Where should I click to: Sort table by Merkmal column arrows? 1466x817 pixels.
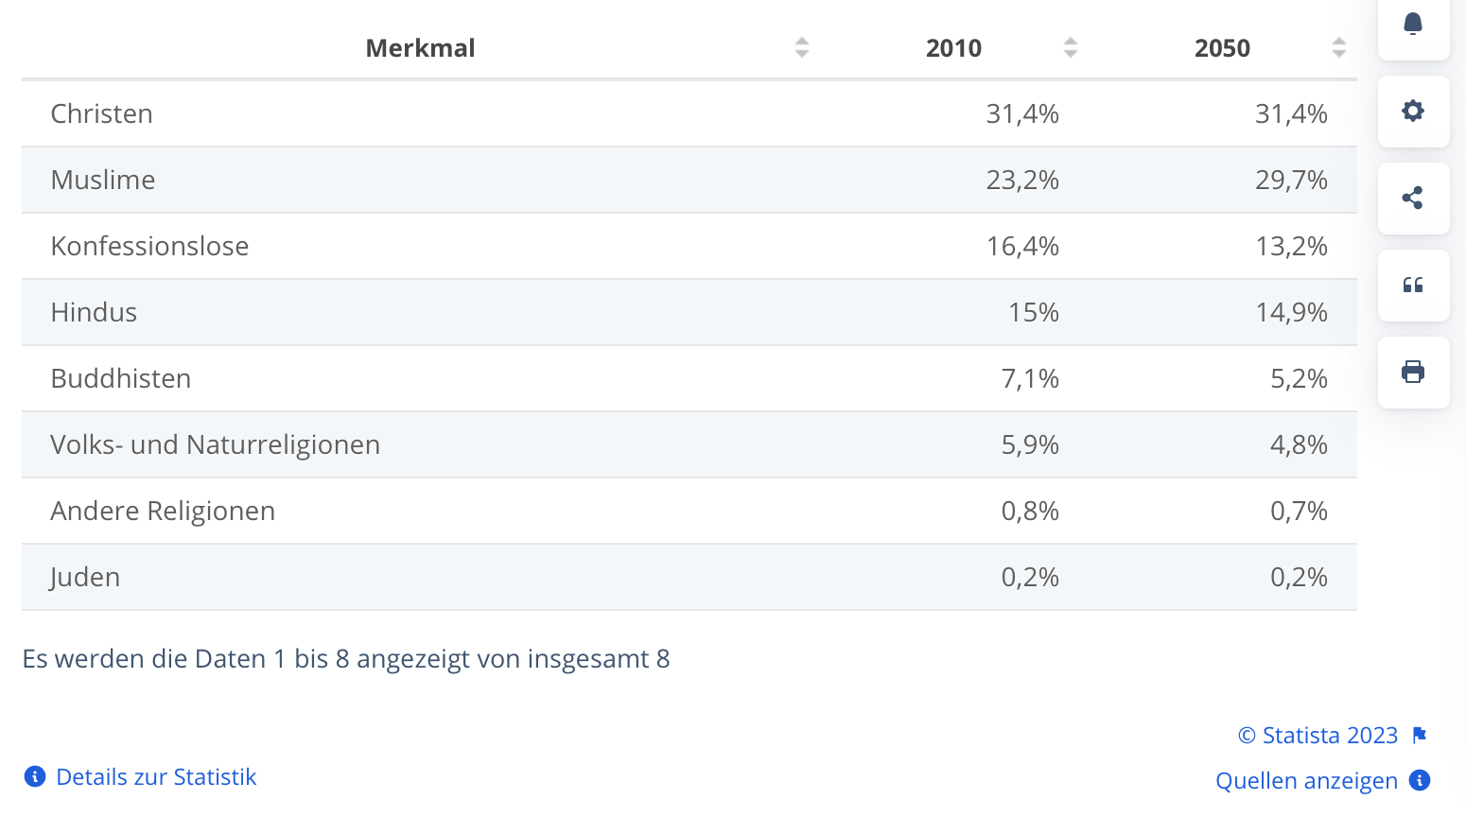coord(802,47)
